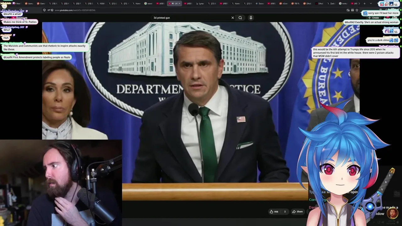Open a new browser tab with plus

[364, 3]
